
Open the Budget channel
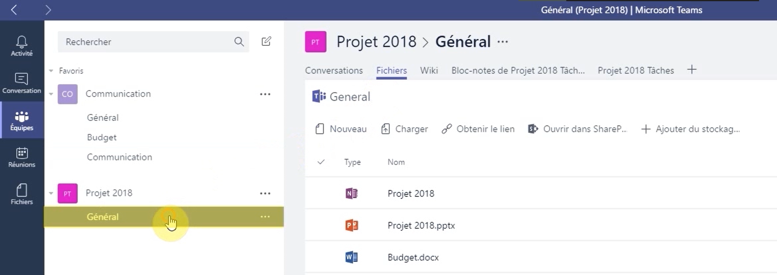(x=102, y=137)
